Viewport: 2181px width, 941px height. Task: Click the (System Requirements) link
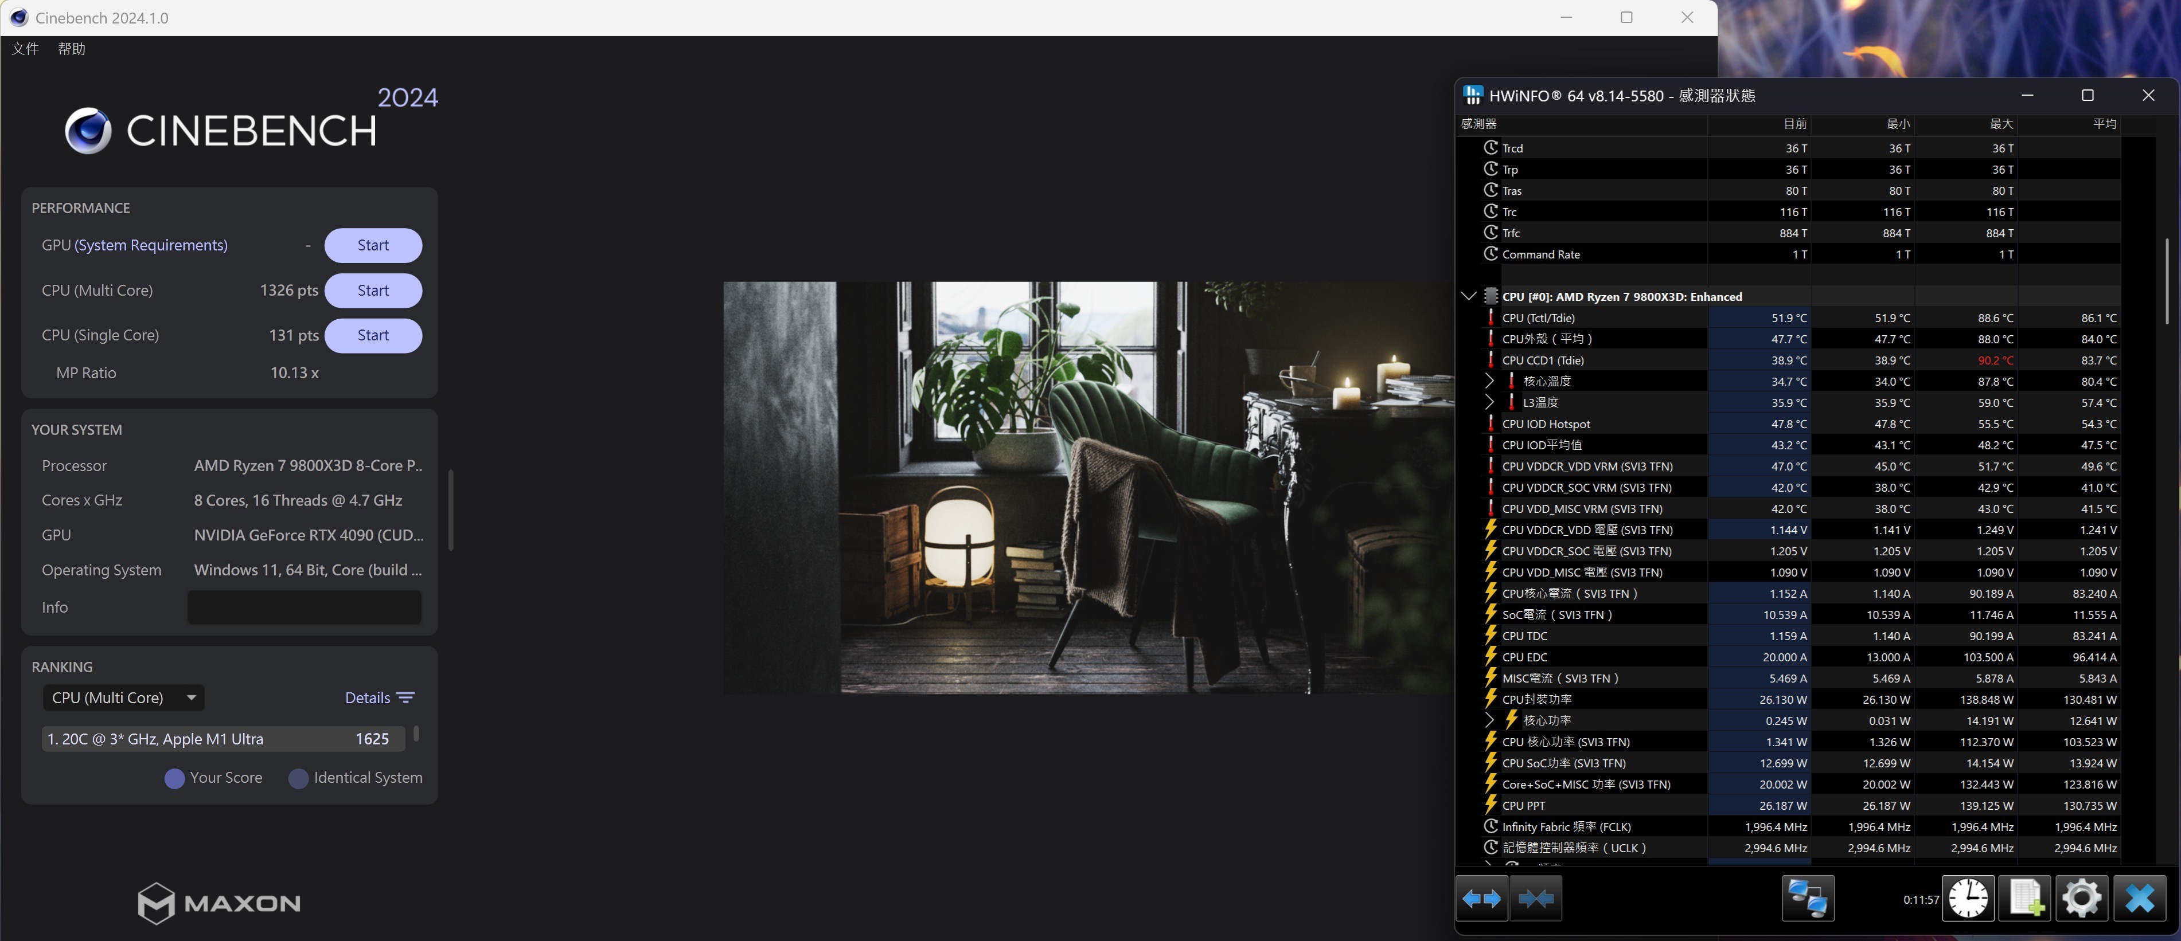pyautogui.click(x=151, y=245)
